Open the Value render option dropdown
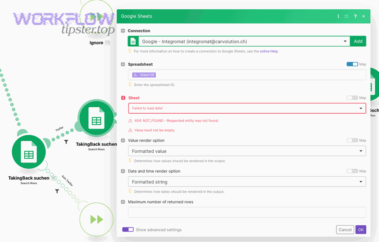379x242 pixels. tap(247, 151)
